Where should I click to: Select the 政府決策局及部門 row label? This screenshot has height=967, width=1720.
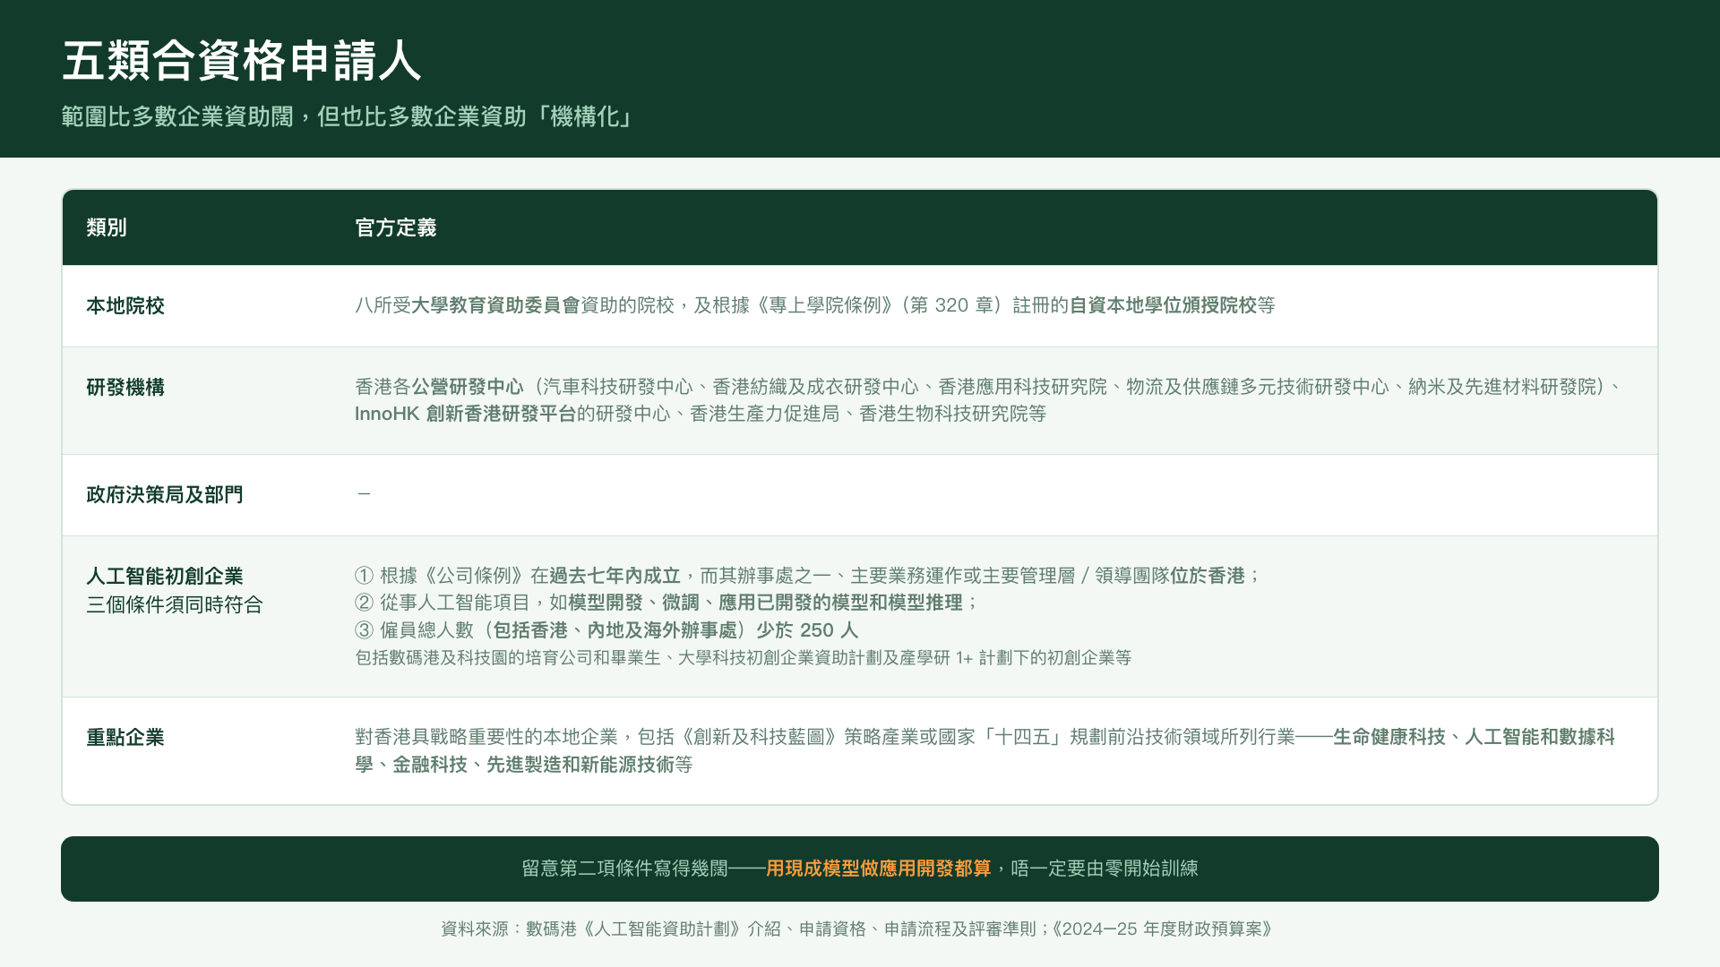click(x=164, y=494)
